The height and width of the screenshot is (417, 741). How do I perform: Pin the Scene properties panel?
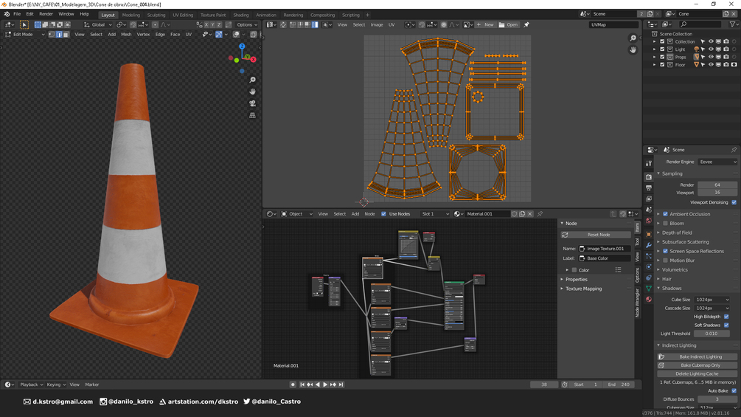pyautogui.click(x=734, y=150)
